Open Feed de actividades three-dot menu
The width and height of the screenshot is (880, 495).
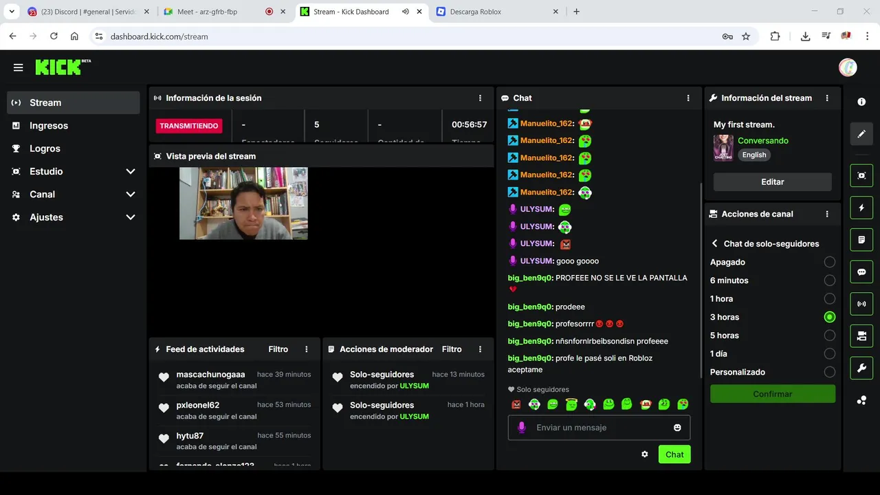pyautogui.click(x=307, y=349)
